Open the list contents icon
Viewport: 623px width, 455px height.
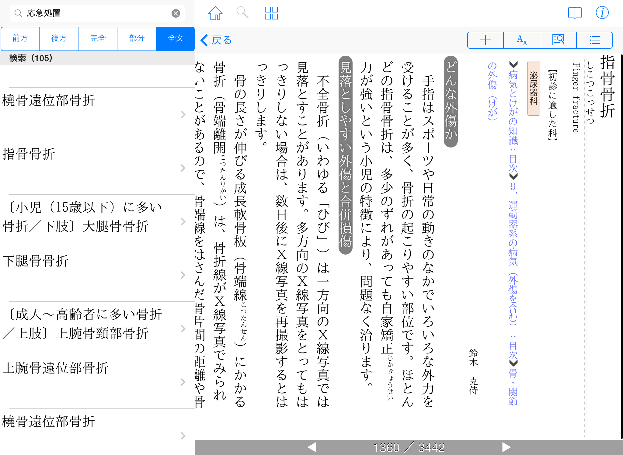click(594, 40)
